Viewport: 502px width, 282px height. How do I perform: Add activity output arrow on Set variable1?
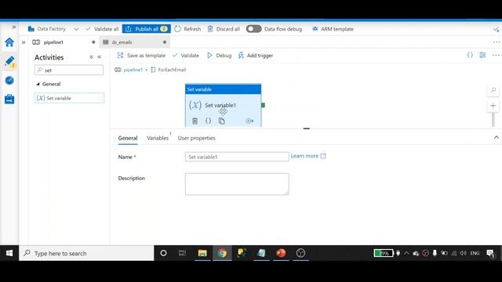249,121
